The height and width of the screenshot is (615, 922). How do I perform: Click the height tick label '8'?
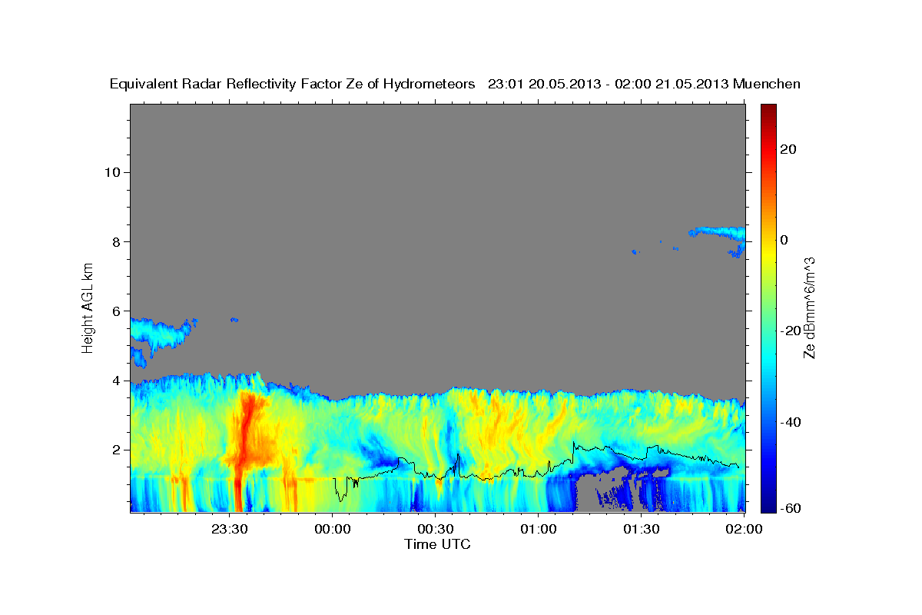tap(114, 241)
